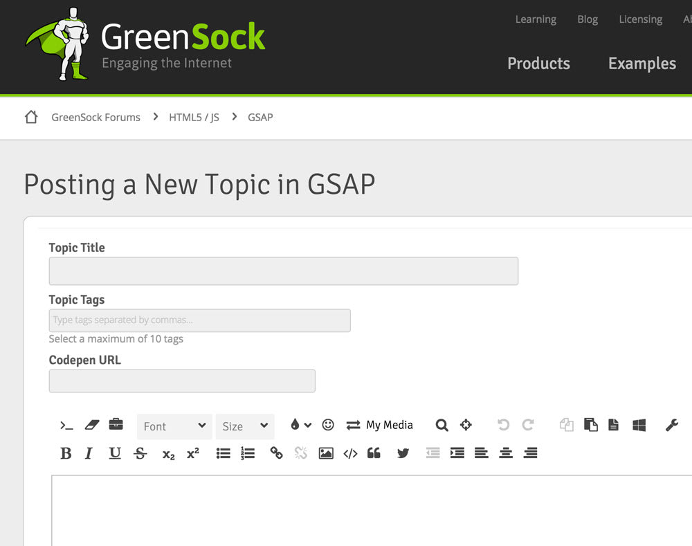Viewport: 692px width, 546px height.
Task: Click the wrench settings icon
Action: (x=672, y=425)
